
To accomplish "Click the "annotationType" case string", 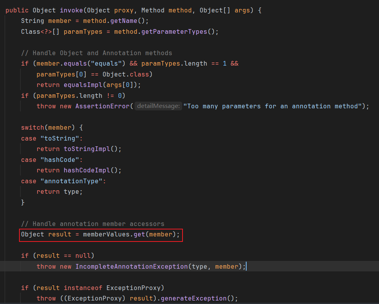I will point(71,181).
